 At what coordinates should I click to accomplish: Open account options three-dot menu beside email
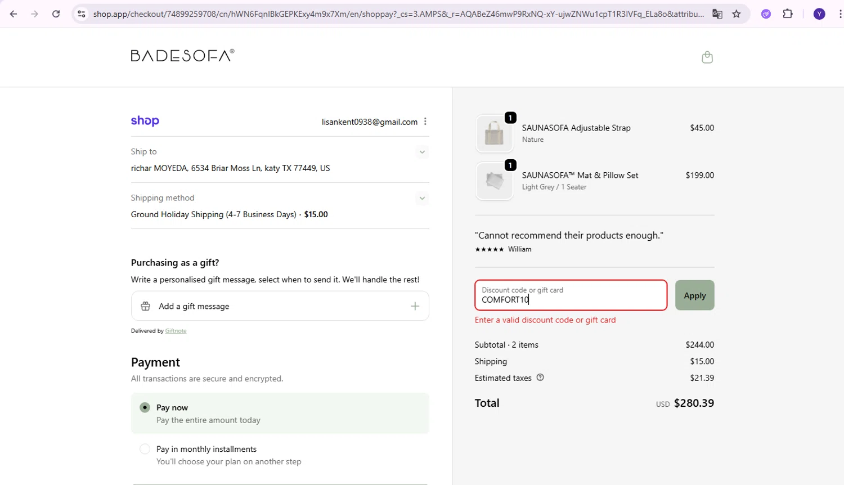425,122
